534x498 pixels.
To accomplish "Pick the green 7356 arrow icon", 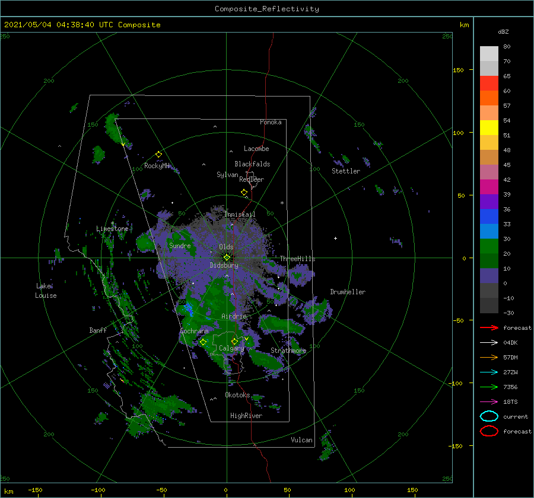I will point(489,387).
